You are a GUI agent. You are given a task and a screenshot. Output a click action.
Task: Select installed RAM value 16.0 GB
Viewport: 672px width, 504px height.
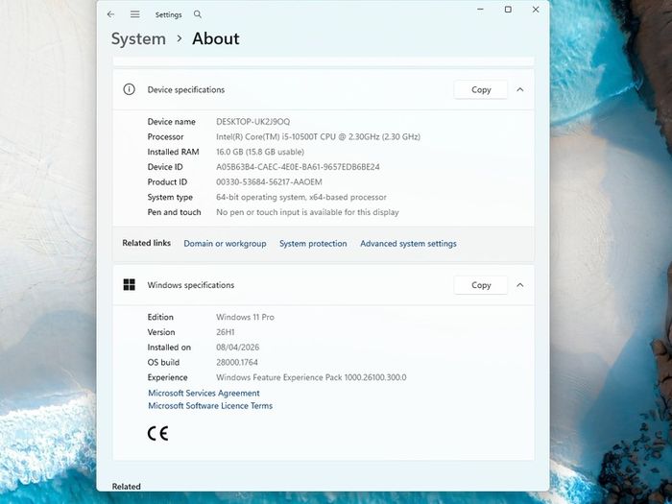click(260, 152)
